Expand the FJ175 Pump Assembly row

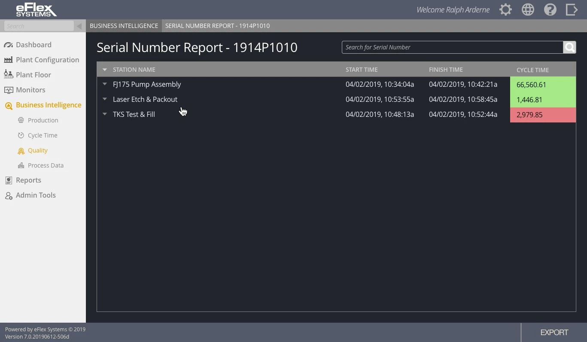[x=105, y=84]
